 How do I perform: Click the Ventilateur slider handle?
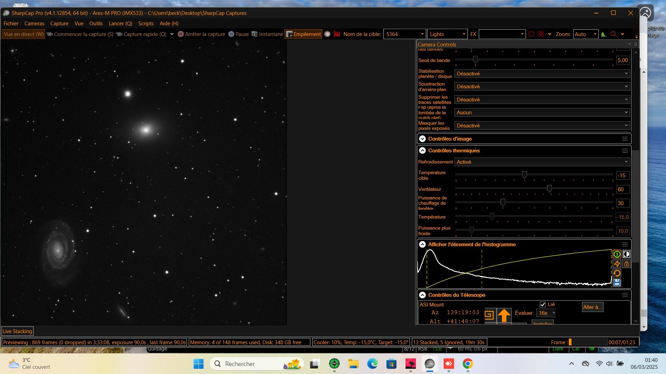click(549, 189)
